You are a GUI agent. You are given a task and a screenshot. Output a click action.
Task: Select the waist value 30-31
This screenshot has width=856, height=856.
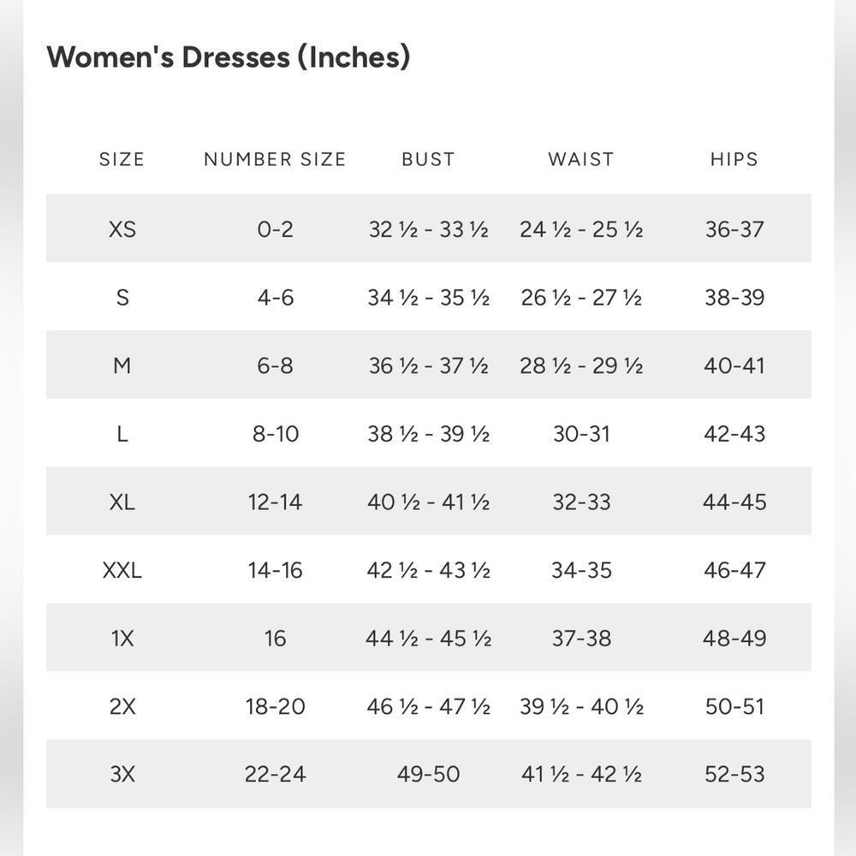point(581,434)
